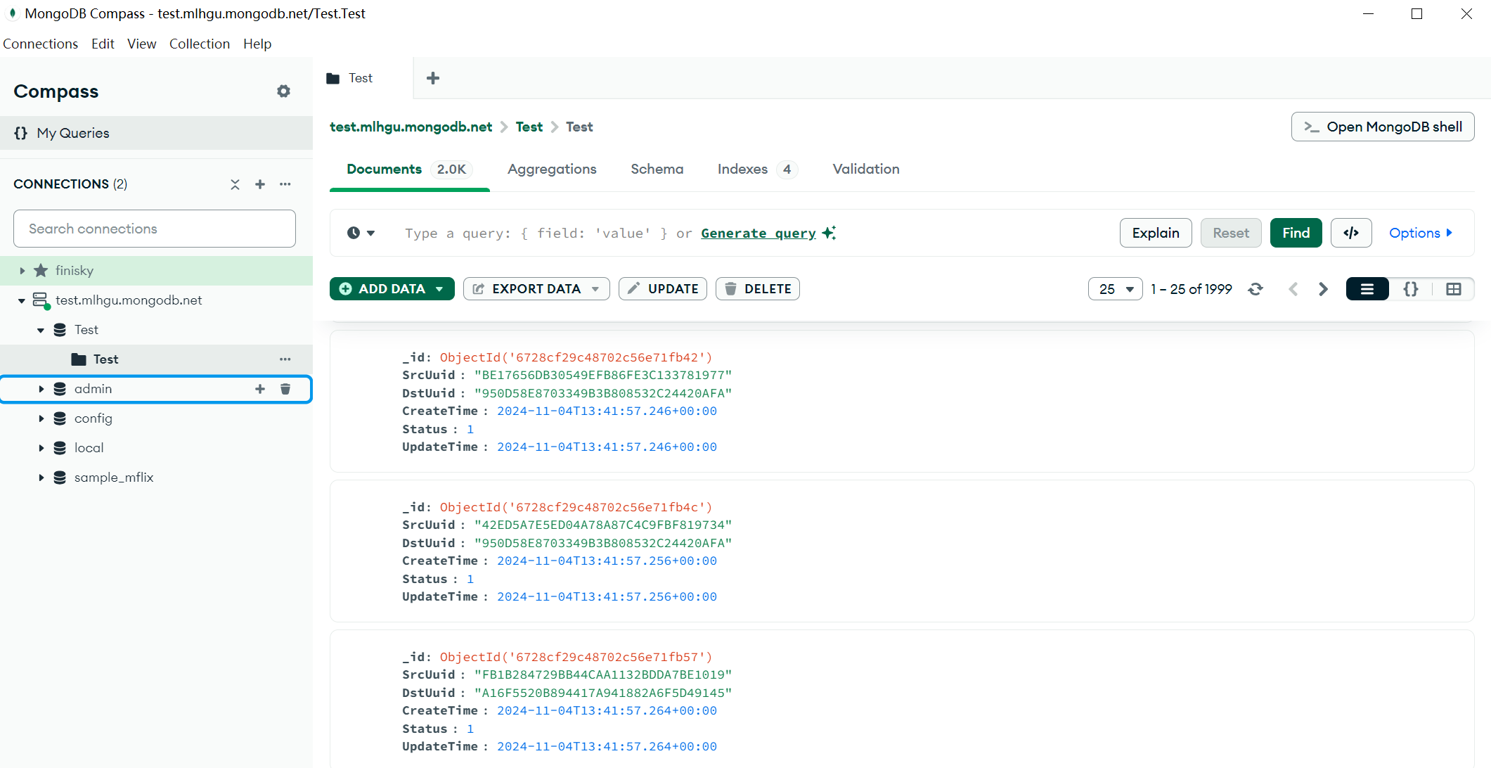Click the Search connections input field
Screen dimensions: 1491x768
pos(155,229)
